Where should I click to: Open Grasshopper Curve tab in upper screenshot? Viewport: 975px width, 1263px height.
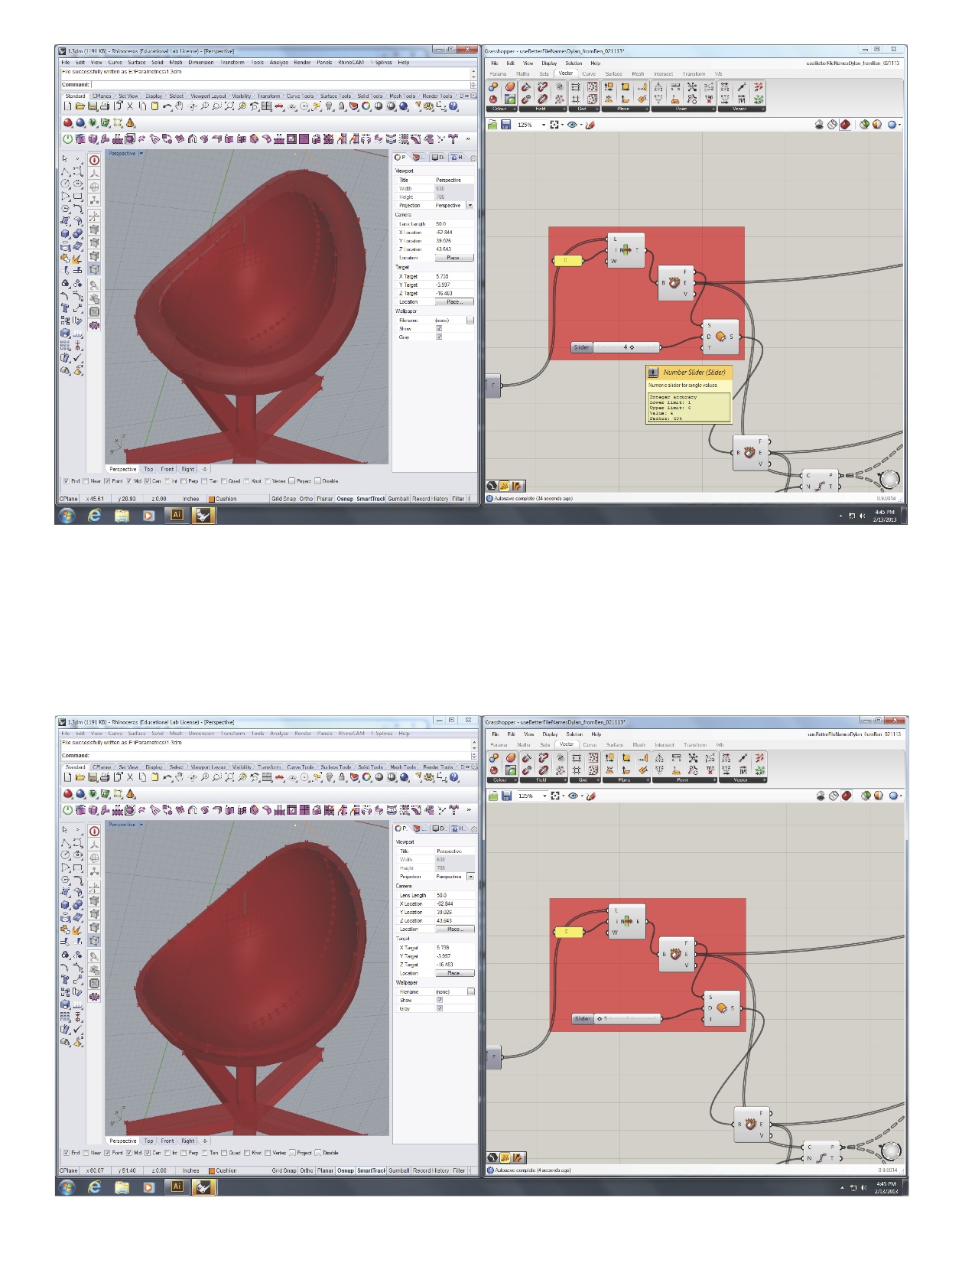point(589,73)
